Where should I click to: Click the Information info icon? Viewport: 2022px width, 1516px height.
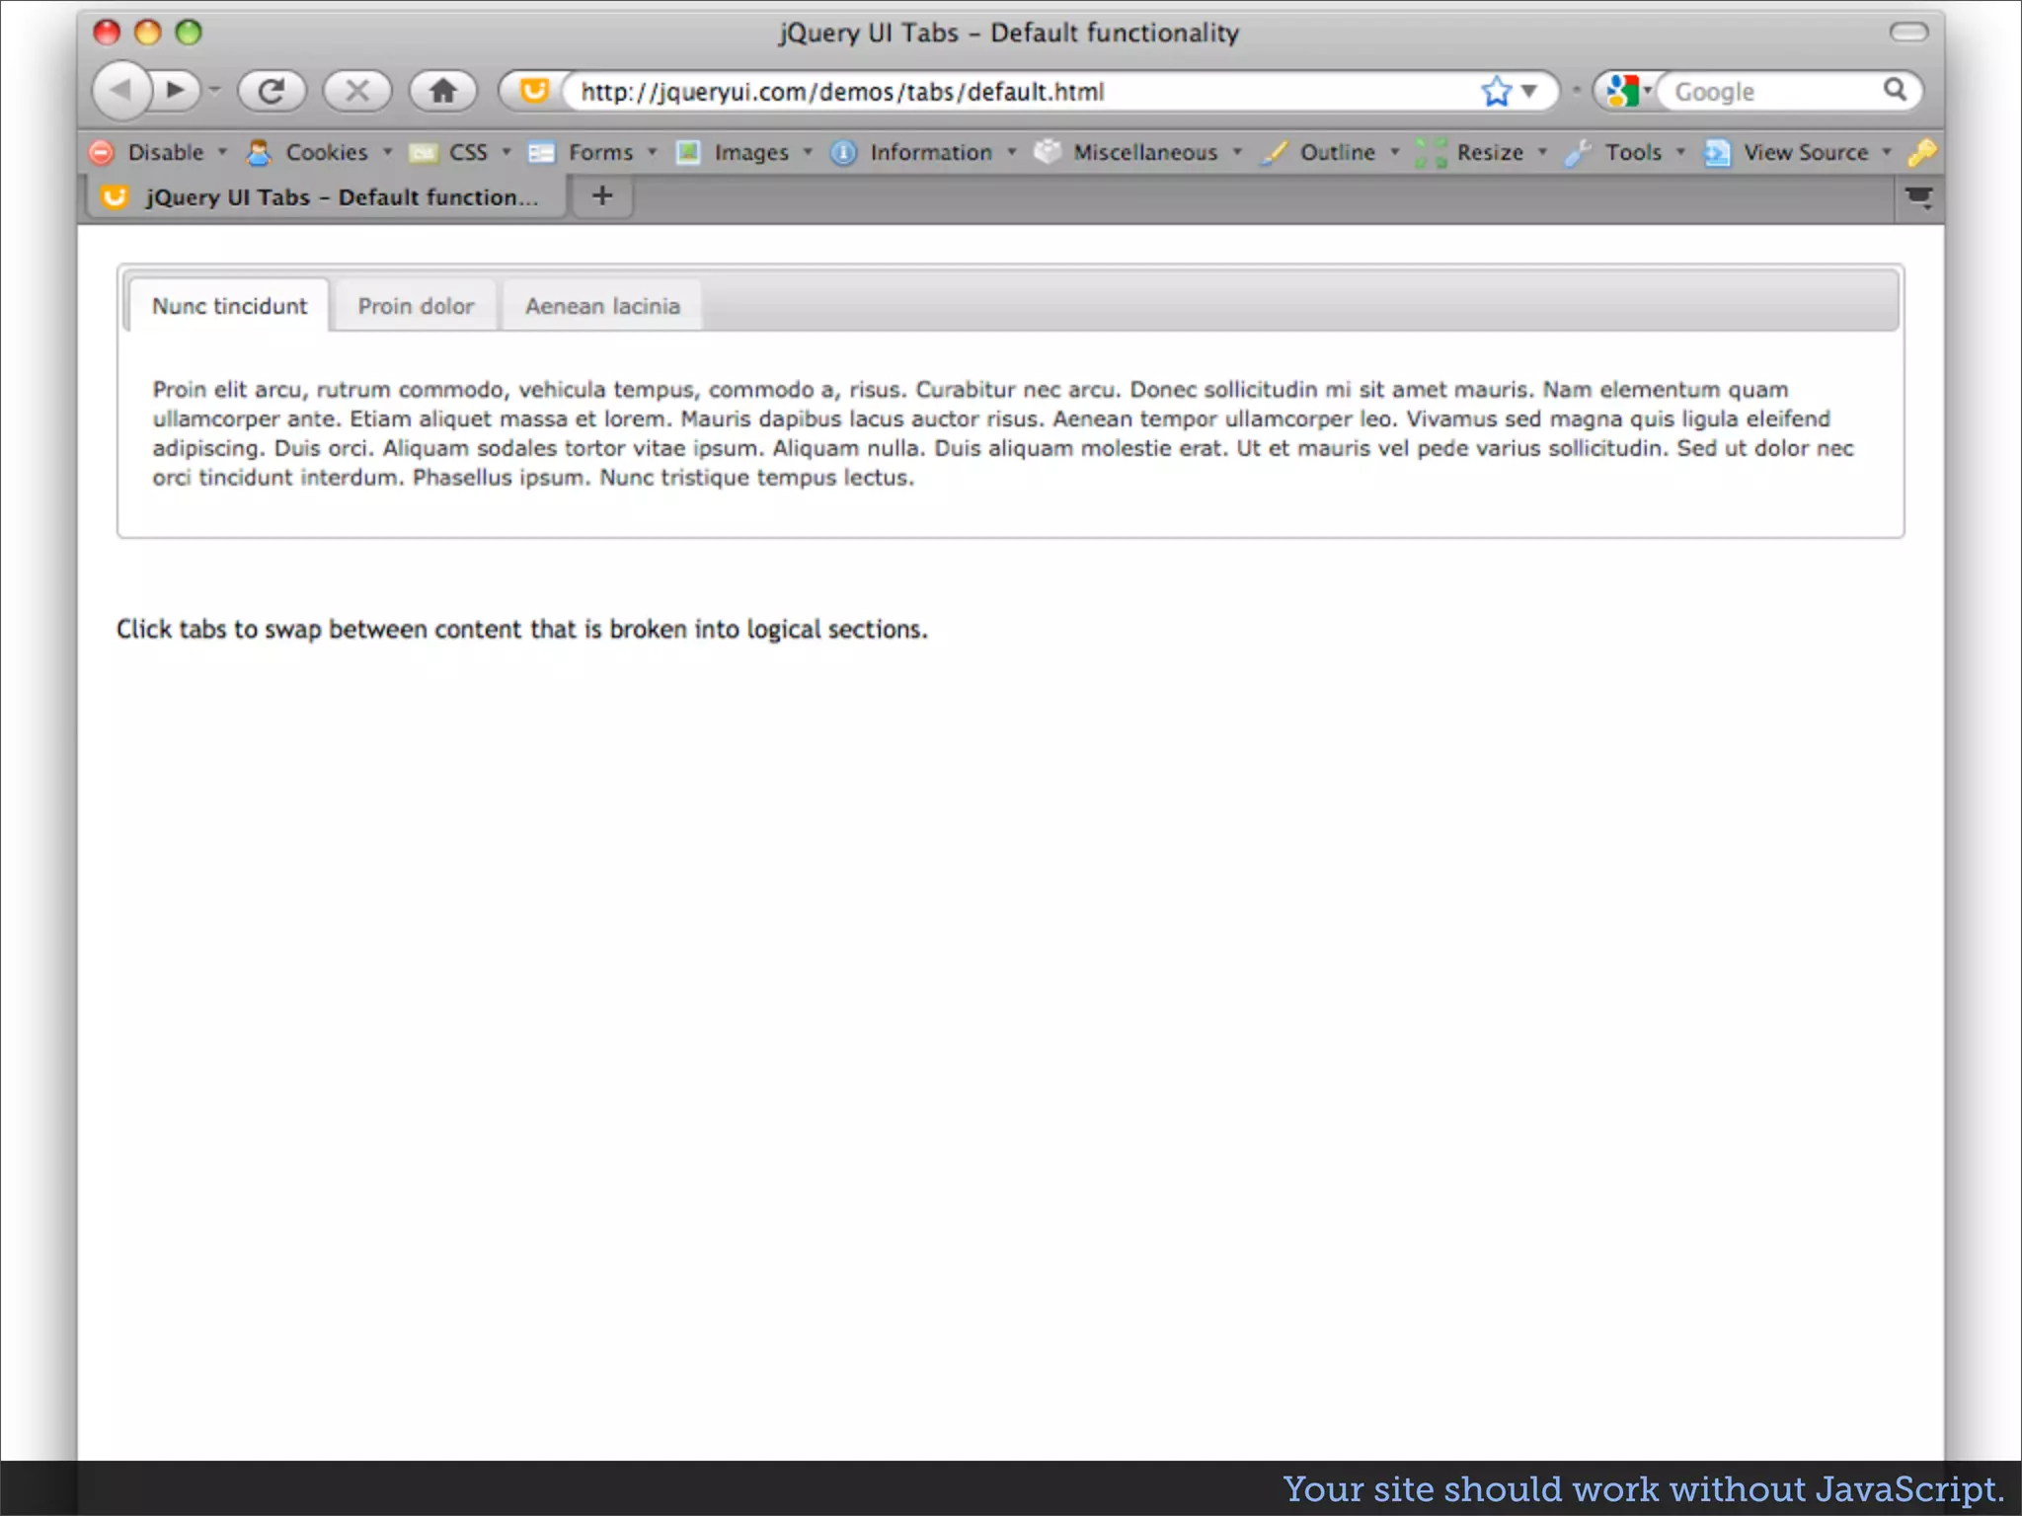coord(843,152)
